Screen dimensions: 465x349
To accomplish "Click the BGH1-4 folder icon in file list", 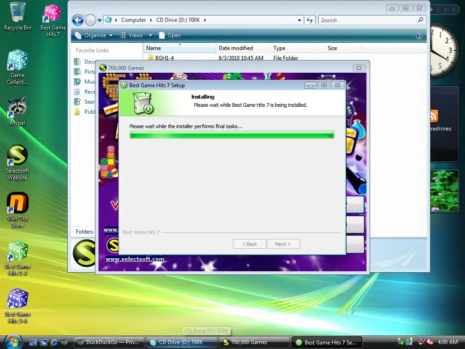I will point(150,57).
